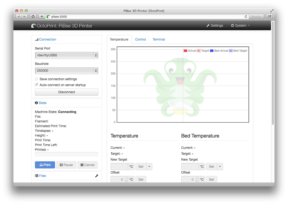
Task: Click the Cancel button
Action: [x=87, y=165]
